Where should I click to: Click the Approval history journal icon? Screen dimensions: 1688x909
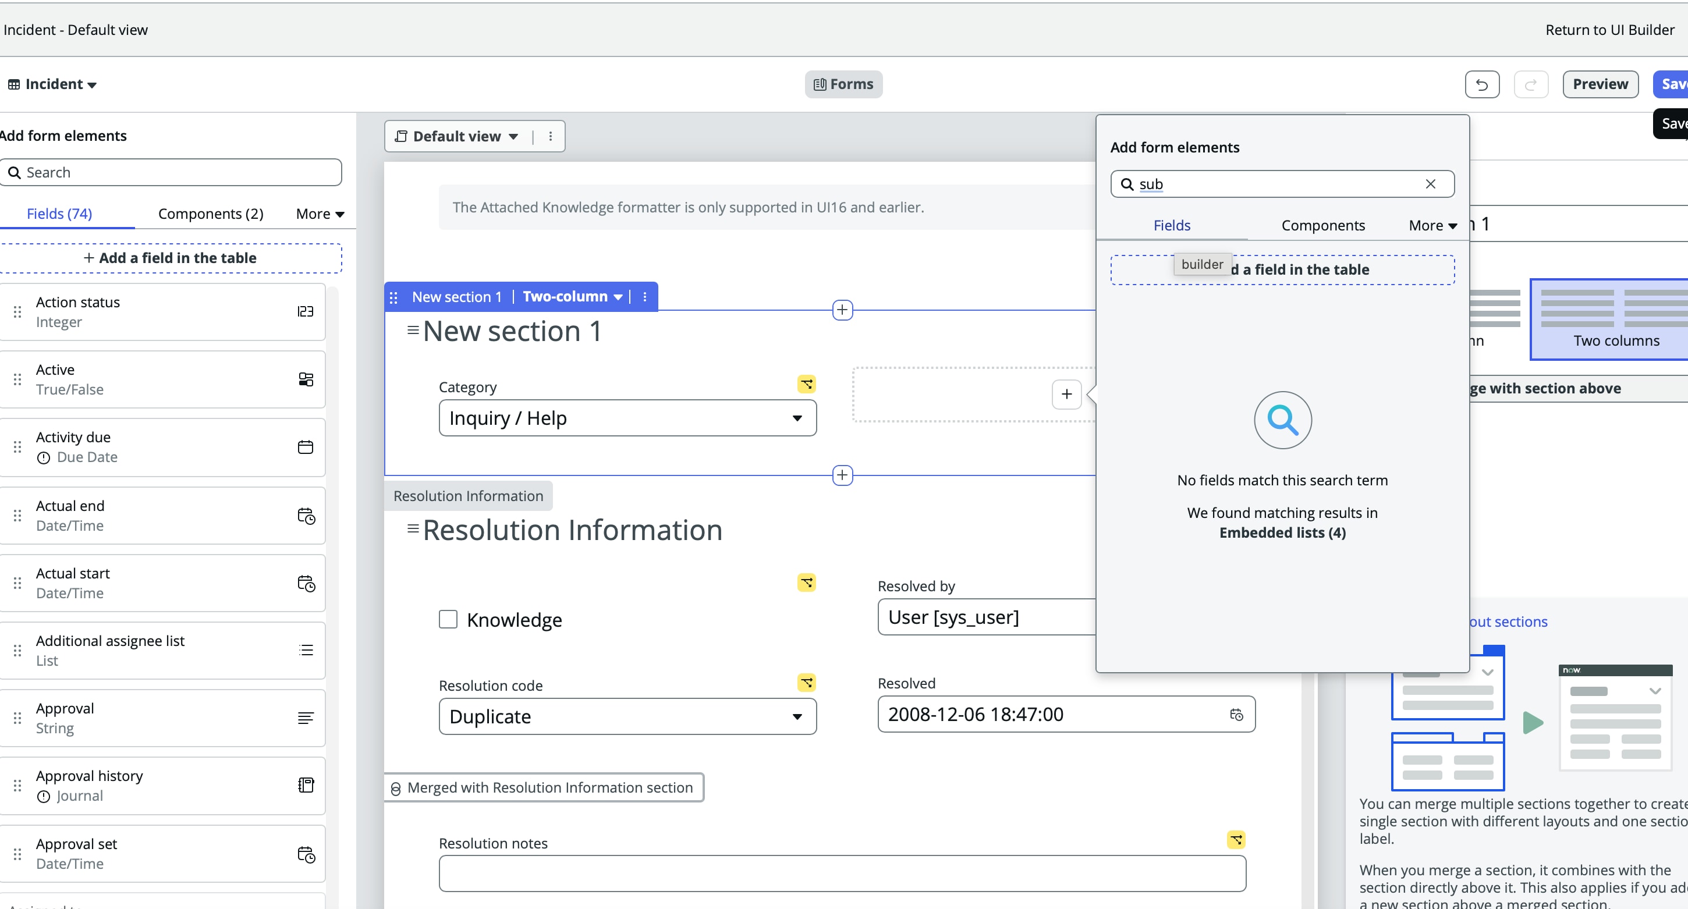click(x=306, y=785)
